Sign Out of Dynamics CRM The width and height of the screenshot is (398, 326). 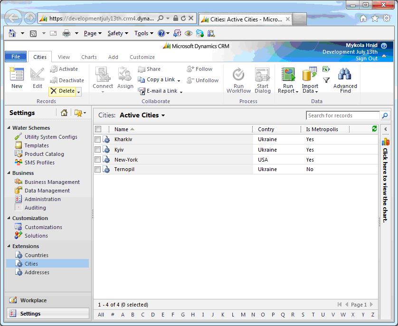point(366,58)
